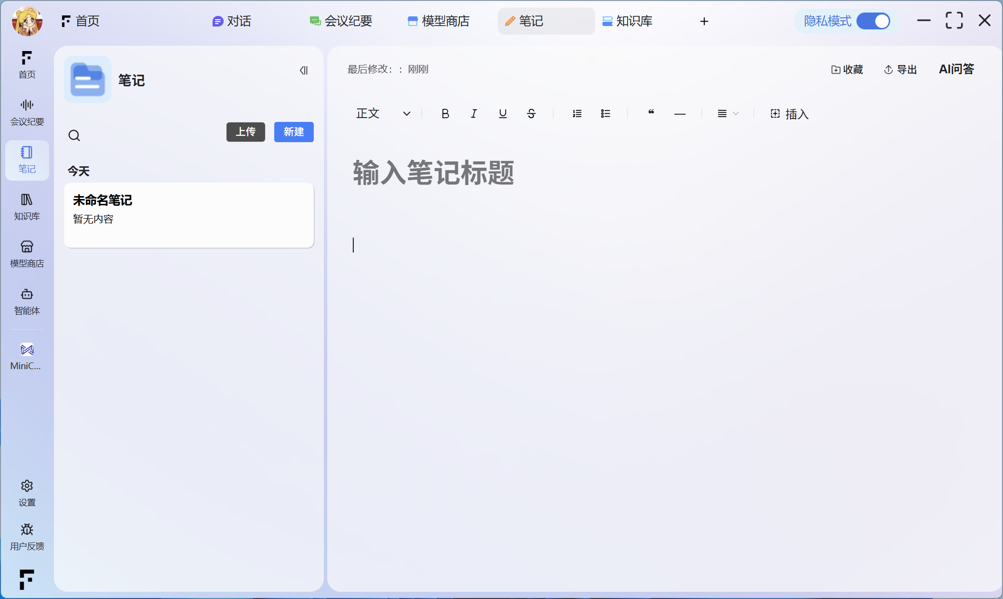The width and height of the screenshot is (1003, 599).
Task: Insert an ordered numbered list
Action: coord(577,114)
